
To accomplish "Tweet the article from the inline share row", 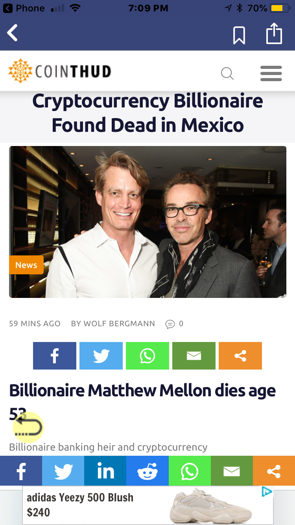I will tap(101, 356).
